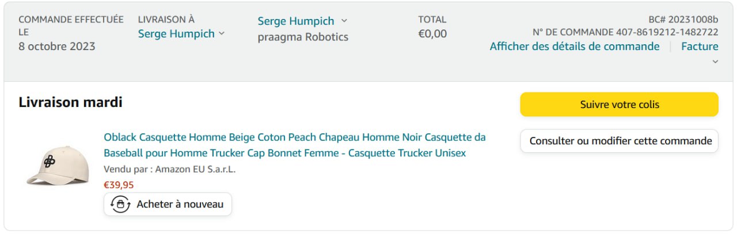Click Consulter ou modifier cette commande
The width and height of the screenshot is (737, 234).
tap(619, 141)
